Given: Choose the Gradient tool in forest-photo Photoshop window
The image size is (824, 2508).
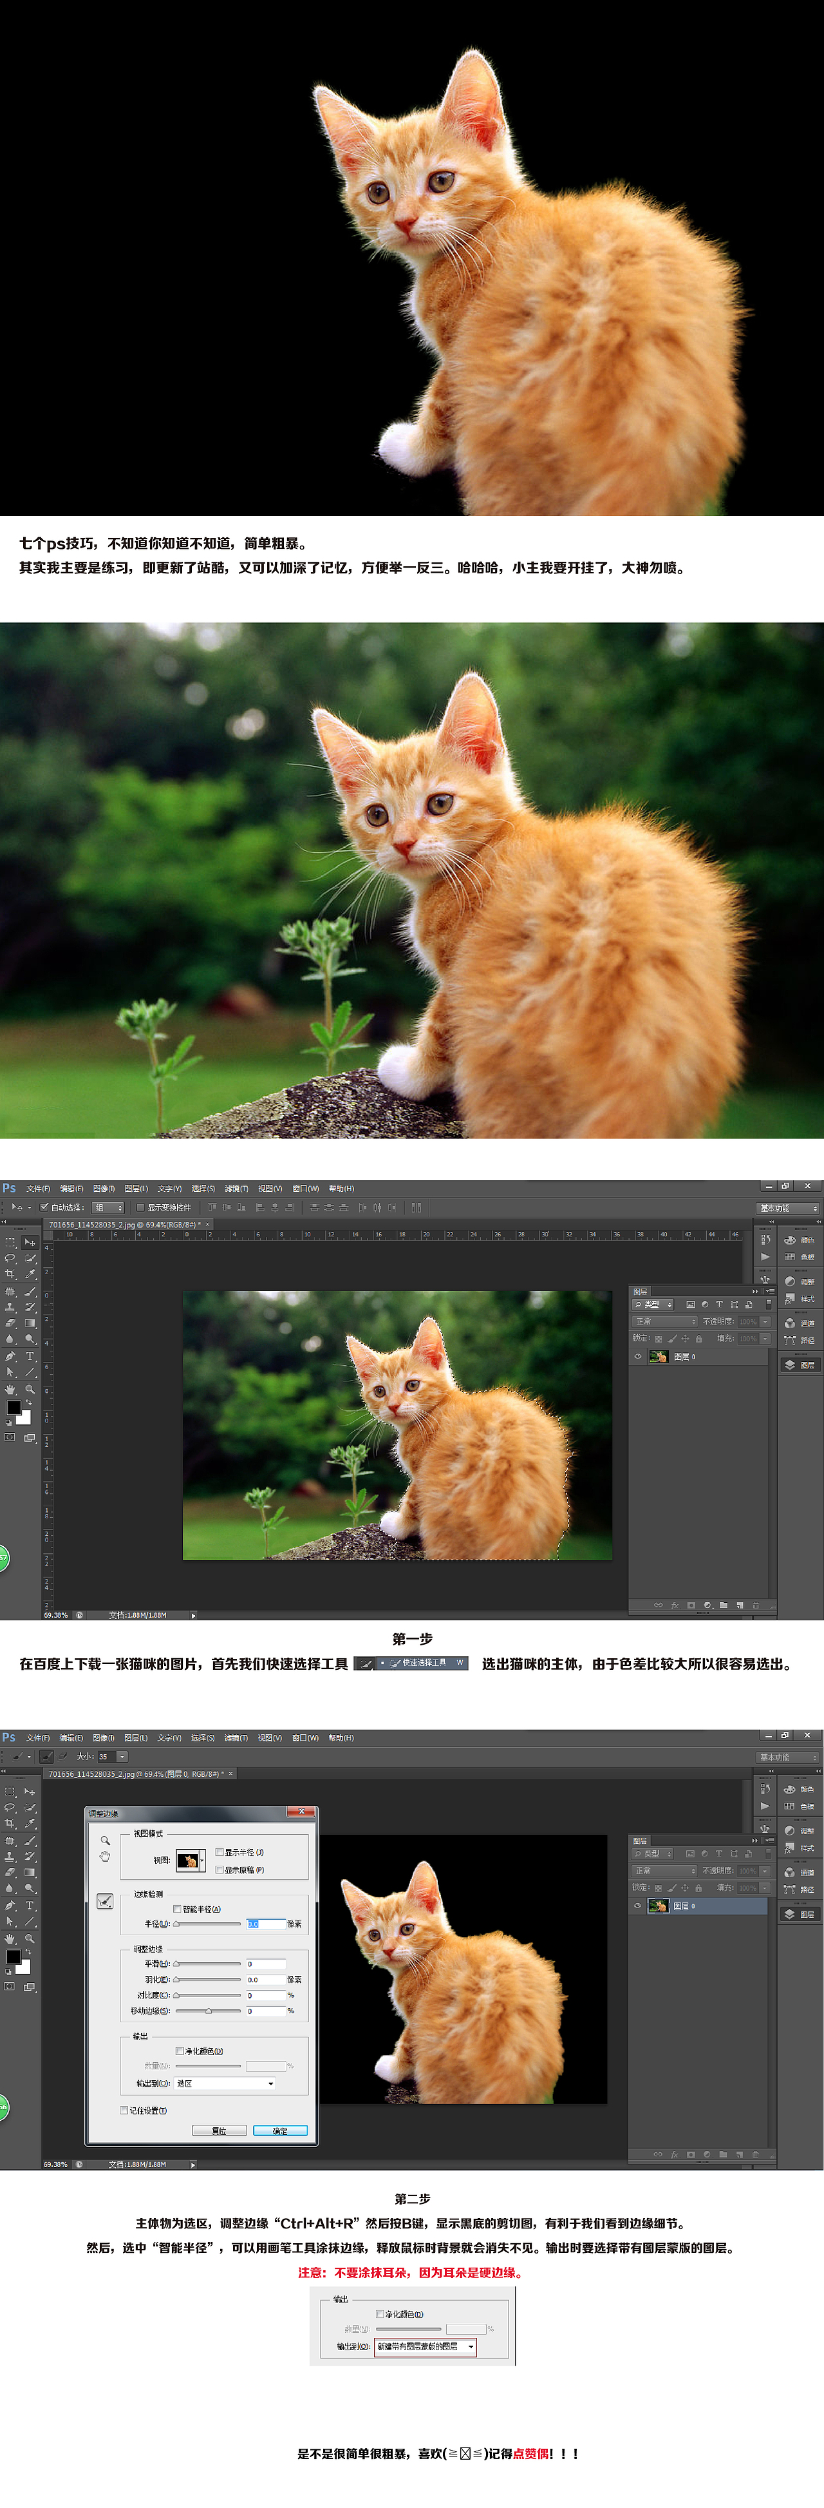Looking at the screenshot, I should [30, 1323].
